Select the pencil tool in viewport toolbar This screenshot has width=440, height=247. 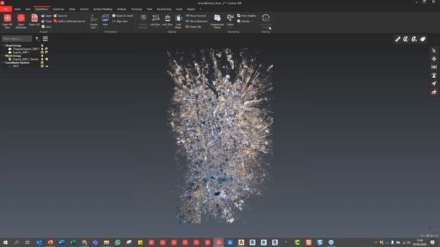397,39
